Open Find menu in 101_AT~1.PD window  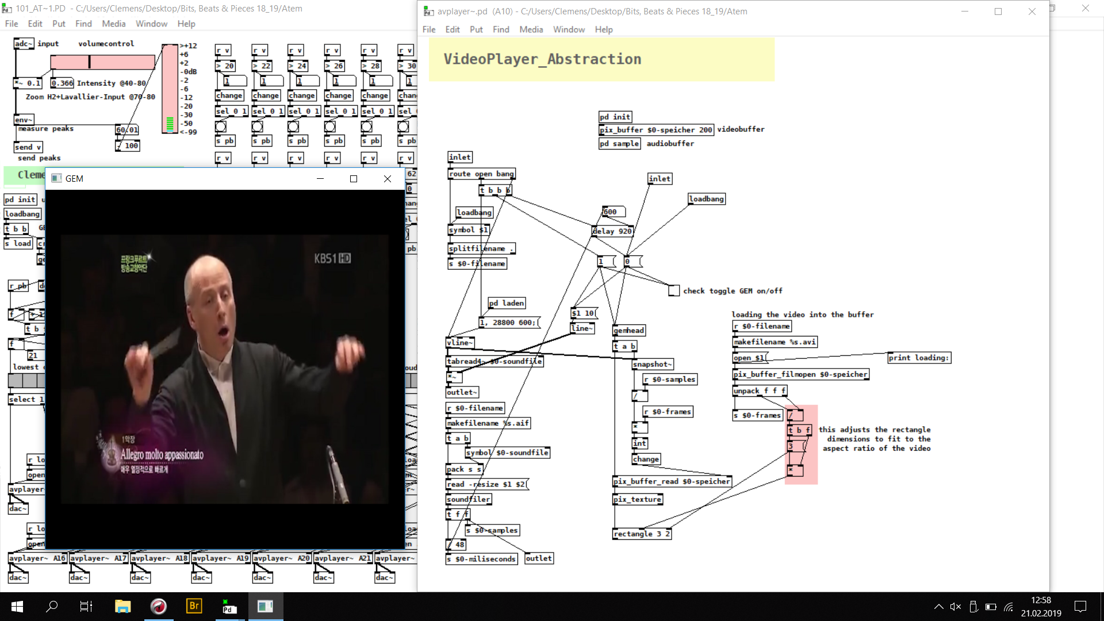tap(83, 24)
